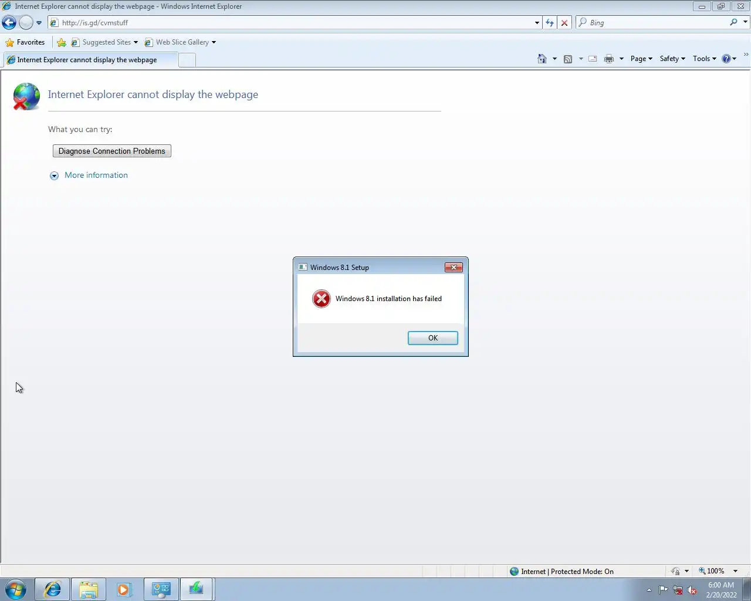Viewport: 751px width, 601px height.
Task: Click Diagnose Connection Problems button
Action: click(112, 151)
